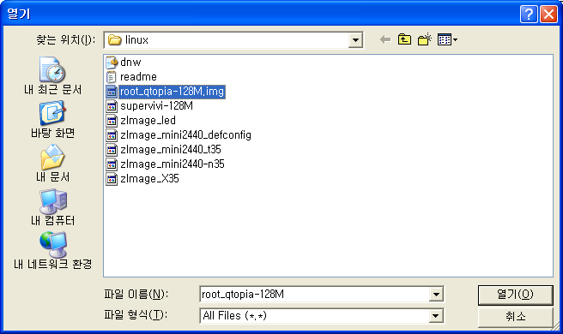Open 내 네트워크 환경 shortcut
The height and width of the screenshot is (334, 563).
pos(52,250)
